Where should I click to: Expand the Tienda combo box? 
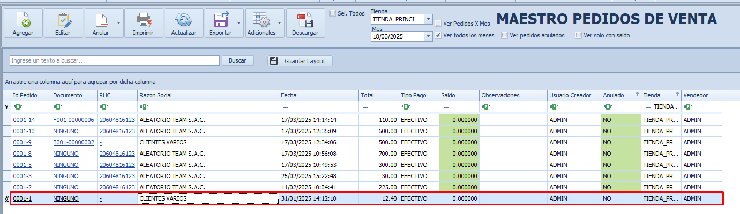pyautogui.click(x=428, y=19)
